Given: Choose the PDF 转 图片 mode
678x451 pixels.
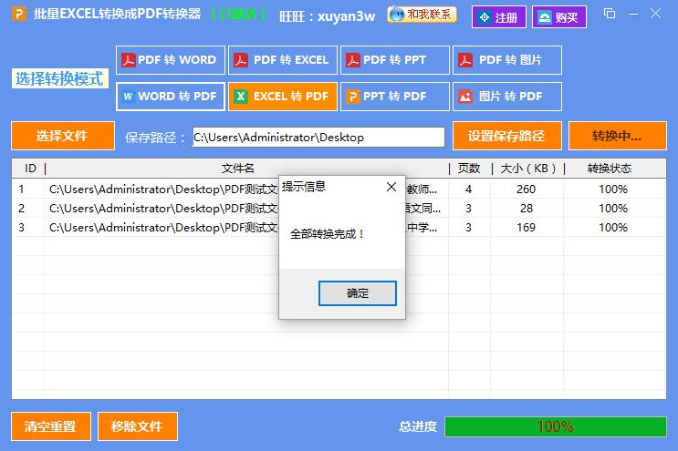Looking at the screenshot, I should point(506,60).
